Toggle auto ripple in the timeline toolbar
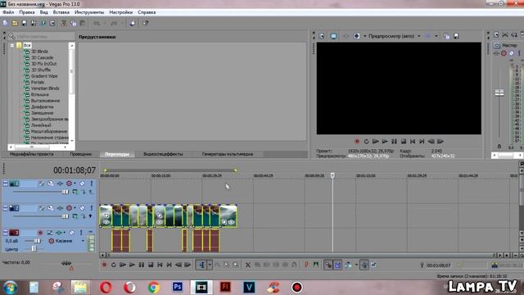The width and height of the screenshot is (524, 295). tap(348, 265)
